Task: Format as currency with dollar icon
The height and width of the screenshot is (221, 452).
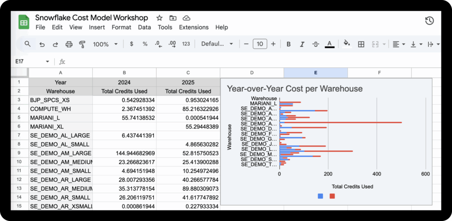Action: click(x=132, y=44)
